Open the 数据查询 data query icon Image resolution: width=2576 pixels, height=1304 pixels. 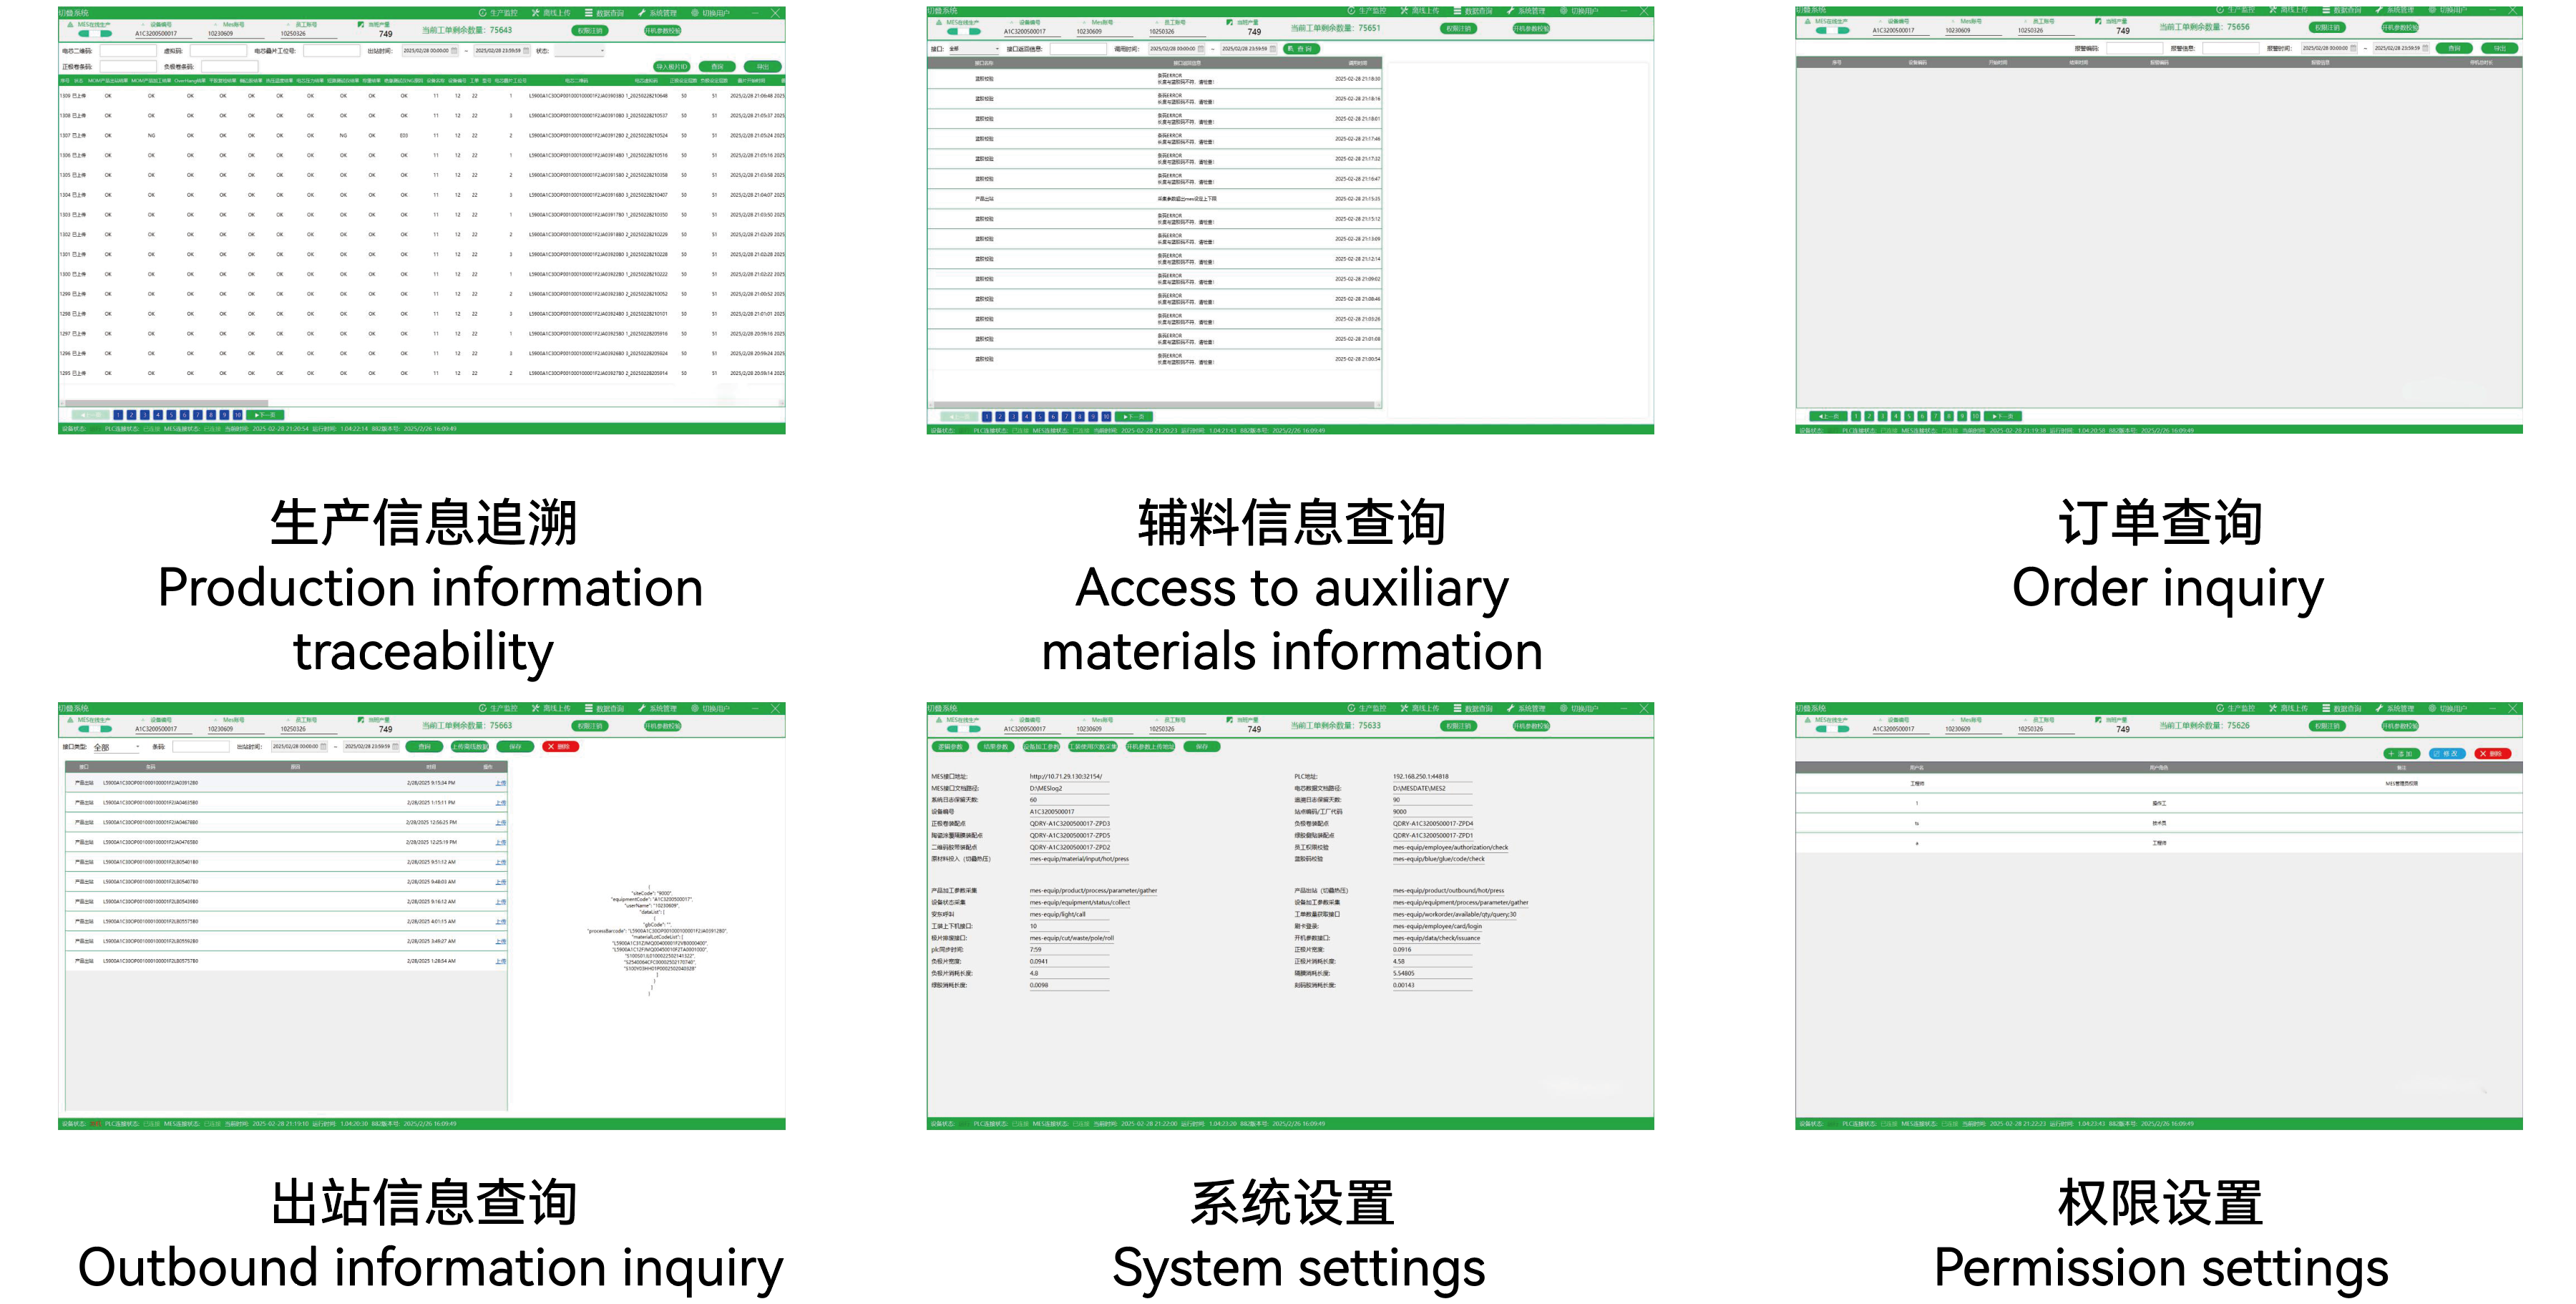(x=589, y=13)
